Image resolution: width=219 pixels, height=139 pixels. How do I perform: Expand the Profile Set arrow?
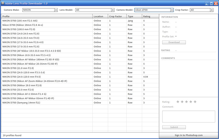[x=176, y=36]
